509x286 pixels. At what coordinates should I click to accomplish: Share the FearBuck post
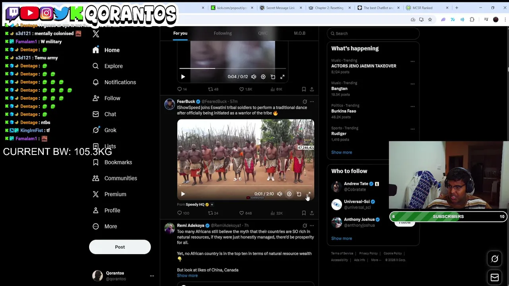[x=312, y=213]
